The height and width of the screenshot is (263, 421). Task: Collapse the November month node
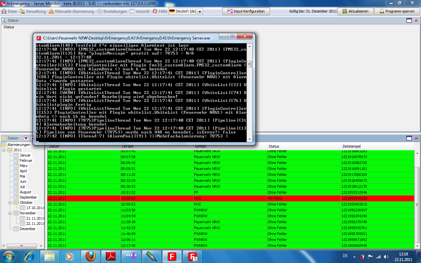point(11,213)
